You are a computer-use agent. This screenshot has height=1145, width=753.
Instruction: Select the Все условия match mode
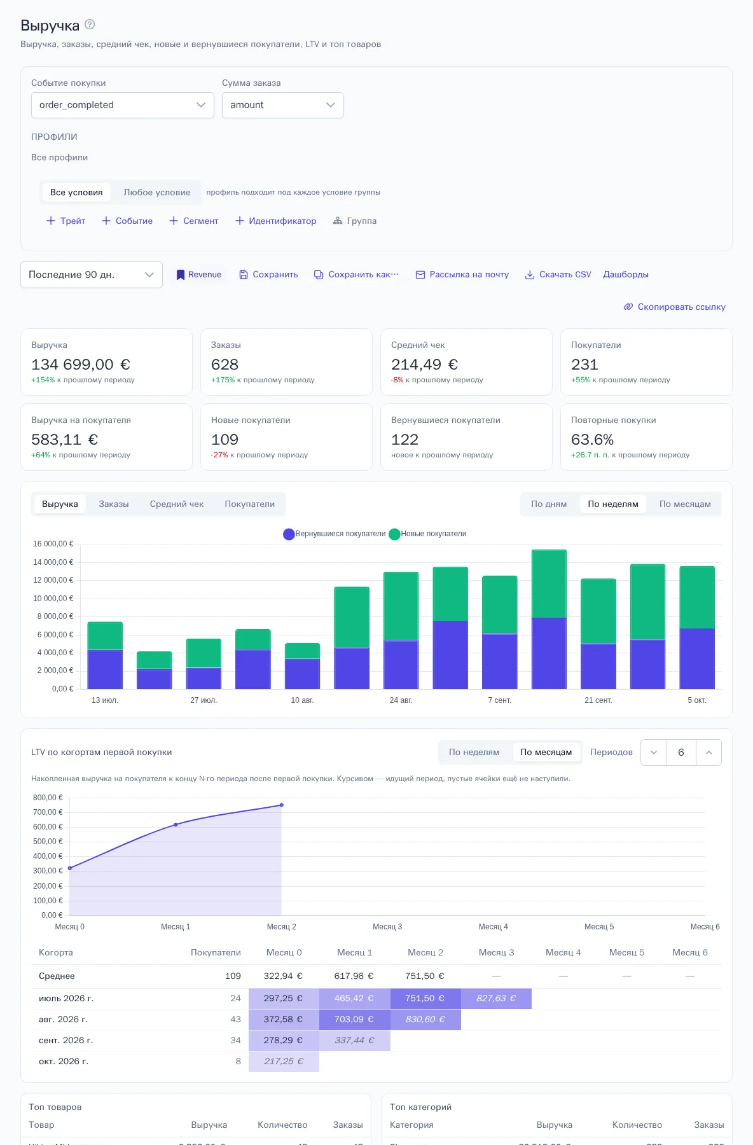pyautogui.click(x=76, y=192)
